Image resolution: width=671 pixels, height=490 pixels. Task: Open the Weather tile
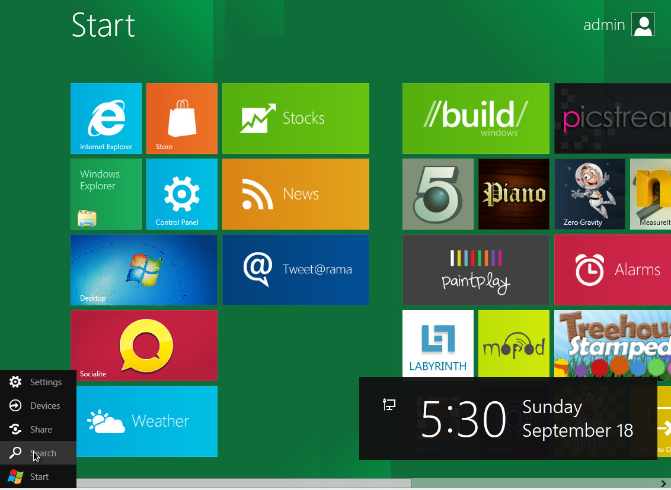click(147, 421)
